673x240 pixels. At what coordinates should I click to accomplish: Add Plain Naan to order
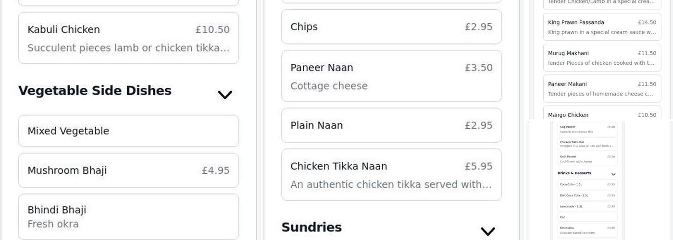pyautogui.click(x=391, y=125)
